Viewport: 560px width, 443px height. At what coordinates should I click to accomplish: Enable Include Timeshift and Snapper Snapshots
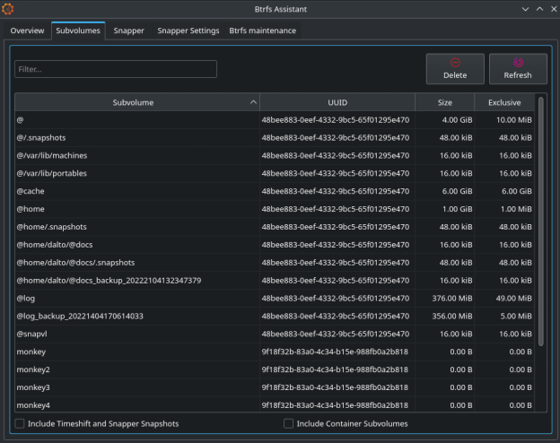21,423
